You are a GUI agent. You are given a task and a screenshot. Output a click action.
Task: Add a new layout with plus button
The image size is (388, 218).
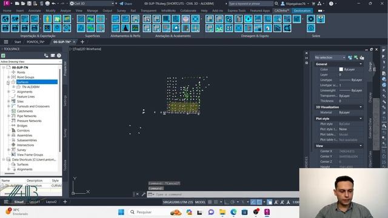point(65,202)
